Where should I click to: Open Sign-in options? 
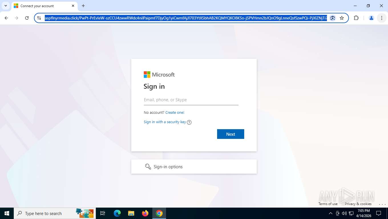pyautogui.click(x=194, y=167)
